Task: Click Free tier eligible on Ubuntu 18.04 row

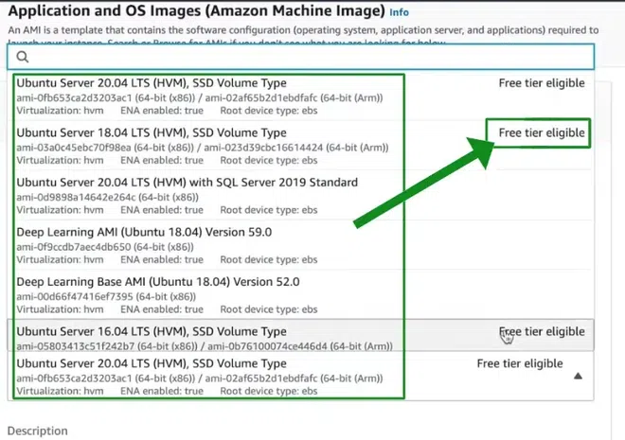Action: [x=542, y=132]
